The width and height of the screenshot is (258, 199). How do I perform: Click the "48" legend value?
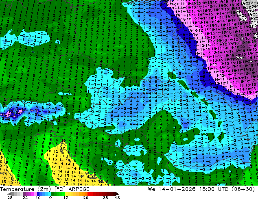pyautogui.click(x=117, y=197)
